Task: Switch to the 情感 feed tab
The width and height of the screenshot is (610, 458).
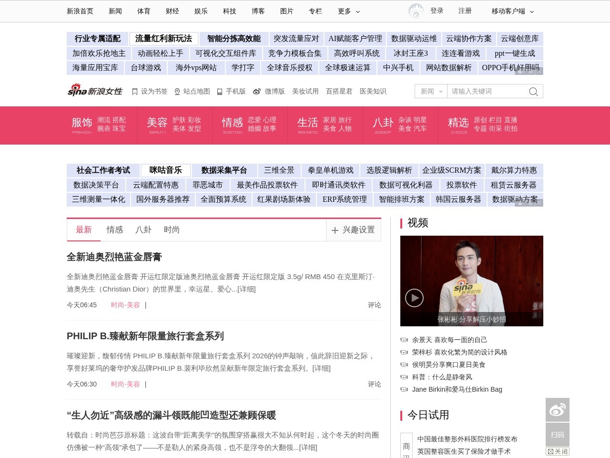Action: pyautogui.click(x=114, y=230)
